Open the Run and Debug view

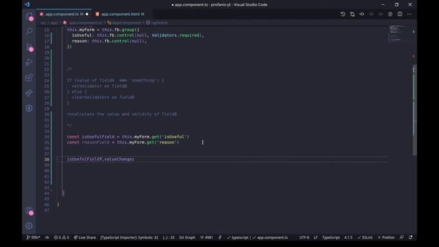click(x=29, y=62)
